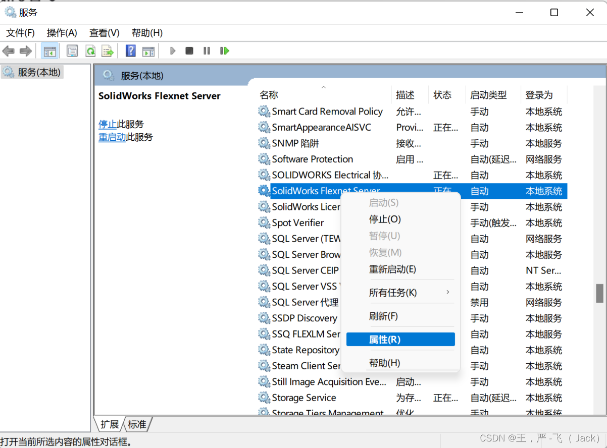Sort the list by 名称 column header
Viewport: 607px width, 448px height.
pyautogui.click(x=269, y=95)
